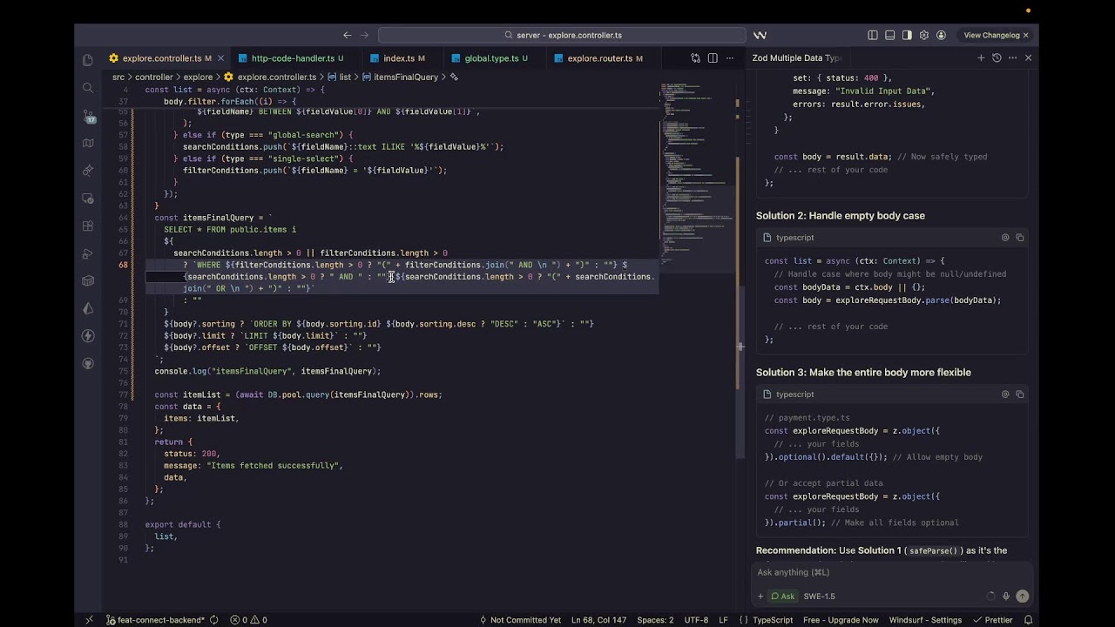Change indentation Spaces: 2
The image size is (1115, 627).
[655, 620]
